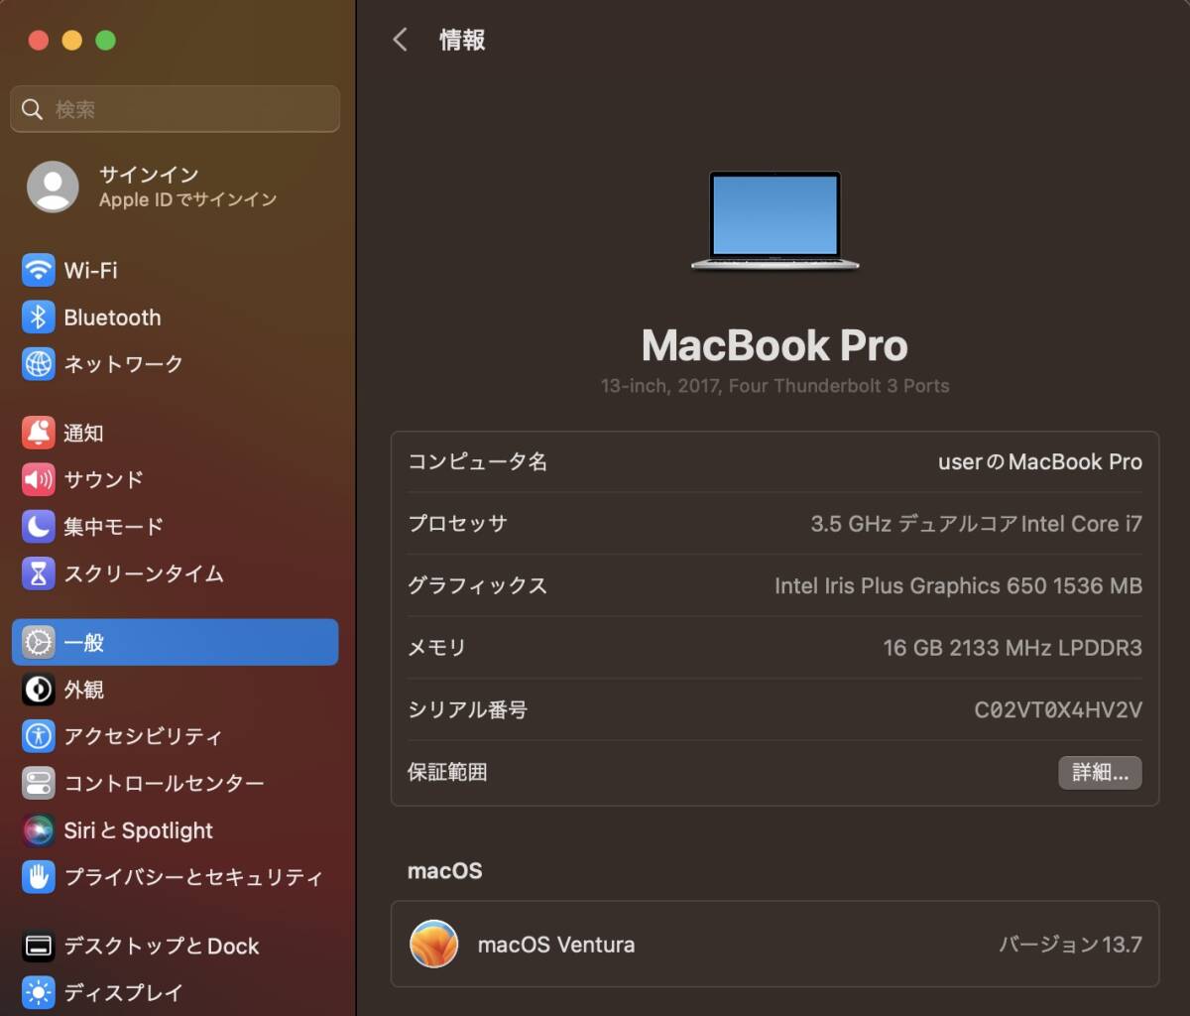
Task: Click Apple IDでサインイン text
Action: click(187, 199)
